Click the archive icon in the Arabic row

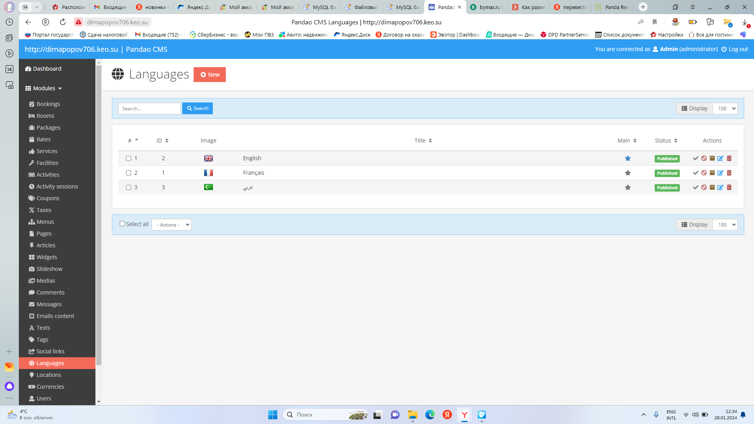[712, 188]
